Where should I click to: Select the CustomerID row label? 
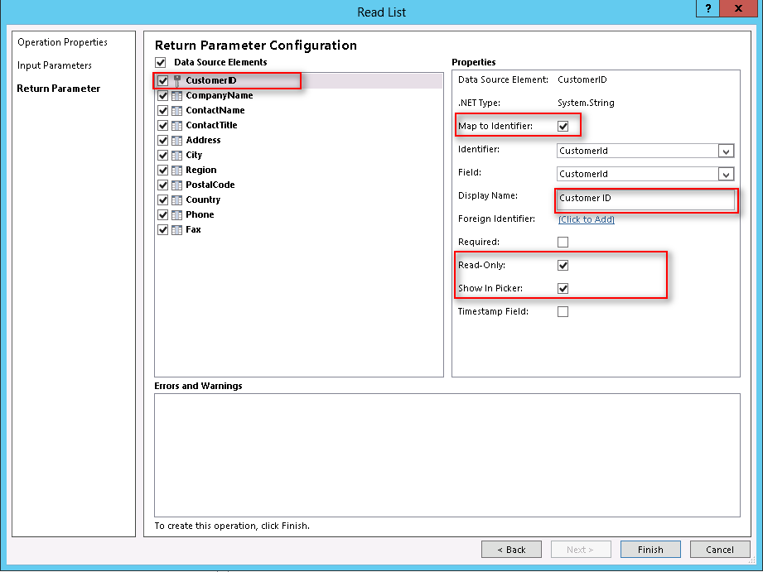tap(211, 81)
